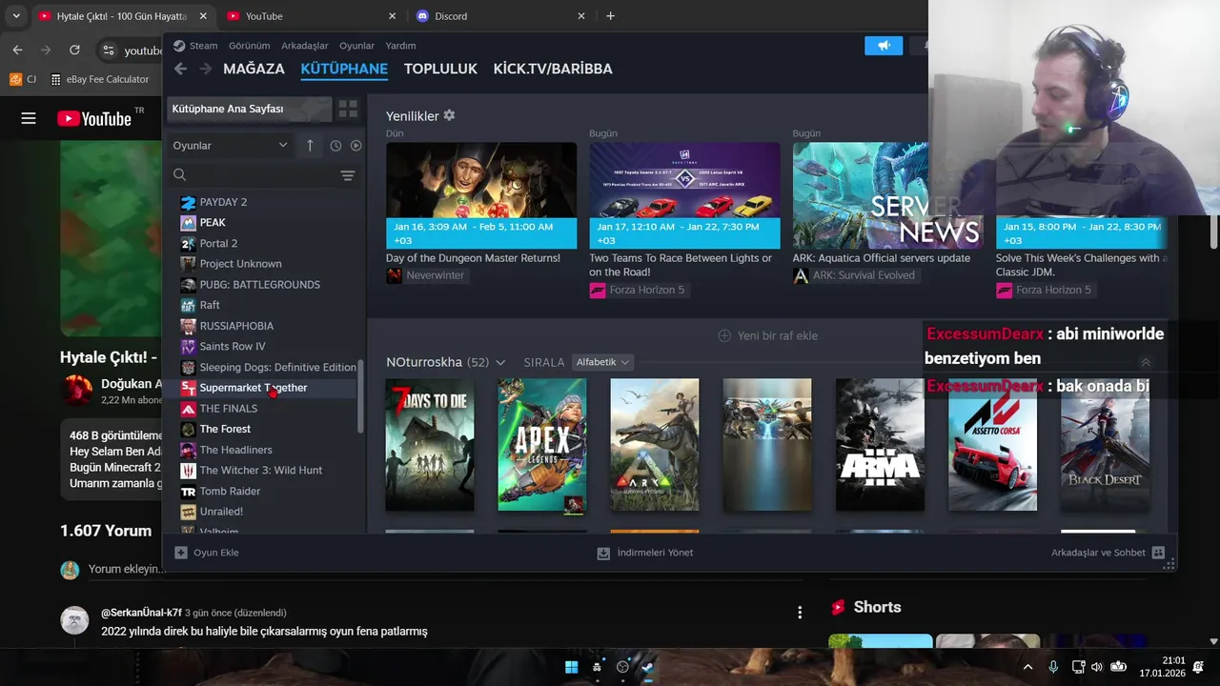1220x686 pixels.
Task: Click Yeni bir raf ekle
Action: click(767, 335)
